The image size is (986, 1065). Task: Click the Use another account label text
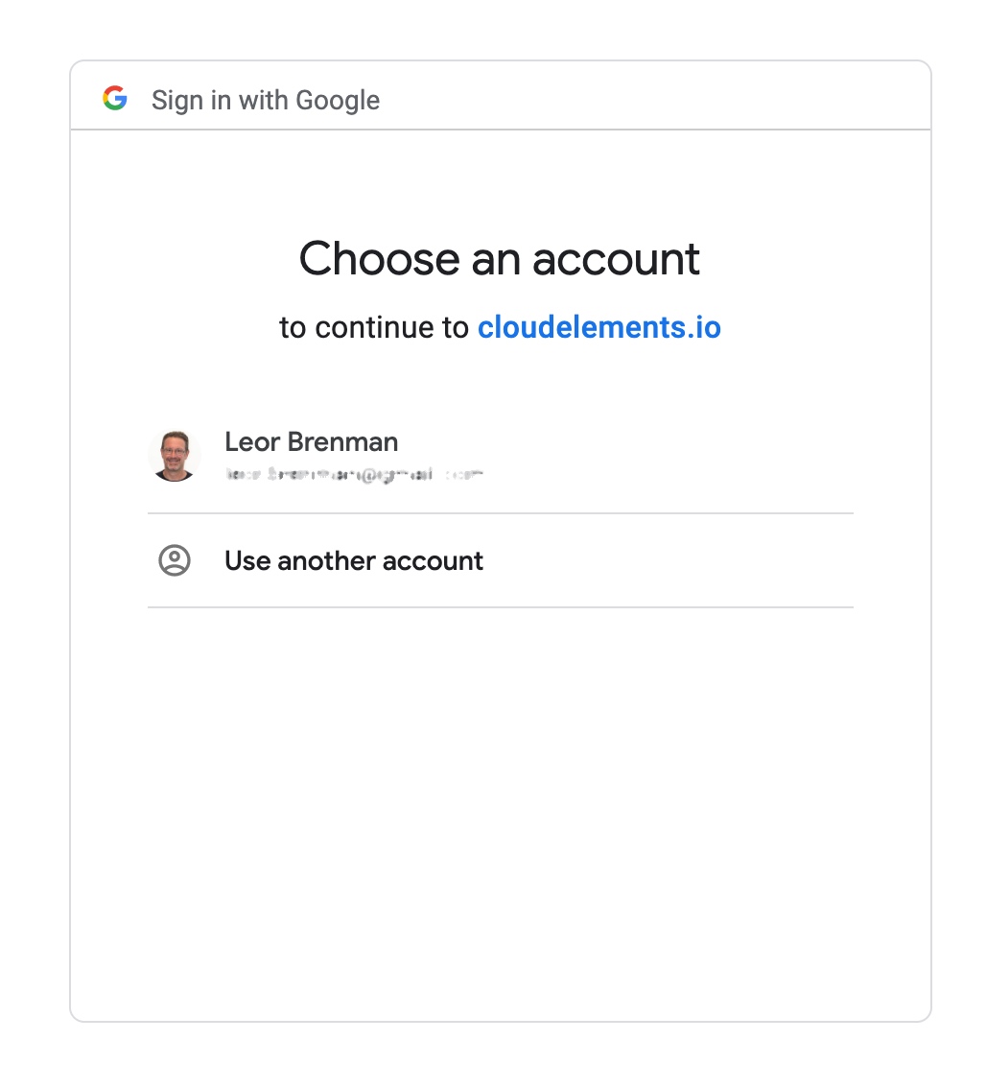coord(354,561)
